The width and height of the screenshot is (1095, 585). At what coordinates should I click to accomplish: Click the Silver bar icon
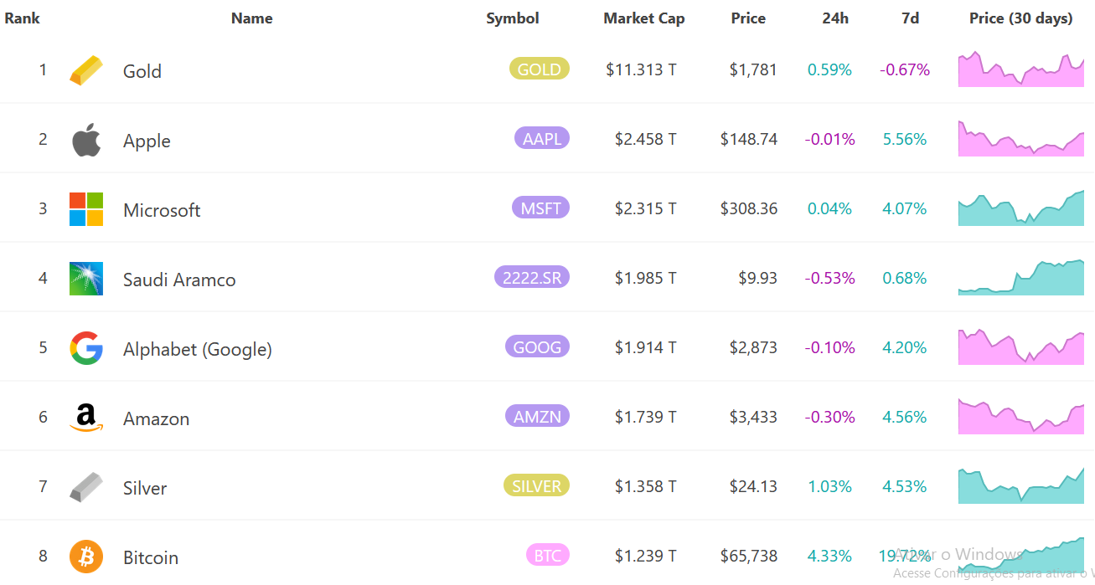(x=86, y=487)
